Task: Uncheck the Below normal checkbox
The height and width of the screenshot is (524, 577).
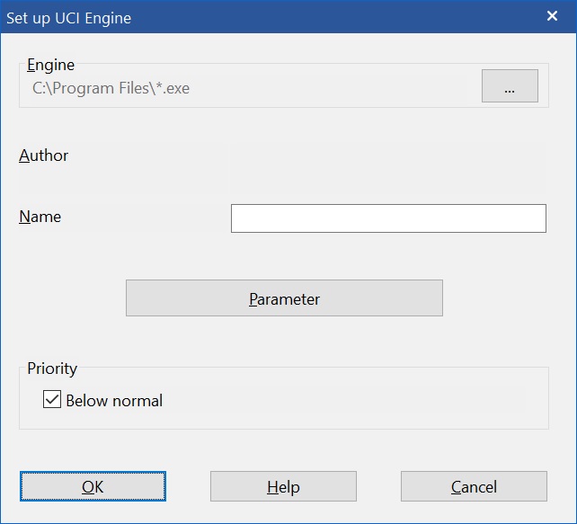Action: click(52, 400)
